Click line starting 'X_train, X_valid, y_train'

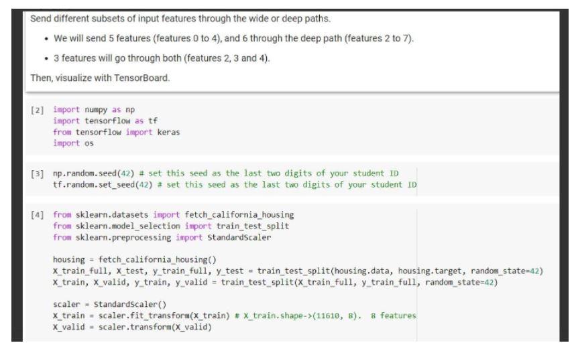point(276,283)
